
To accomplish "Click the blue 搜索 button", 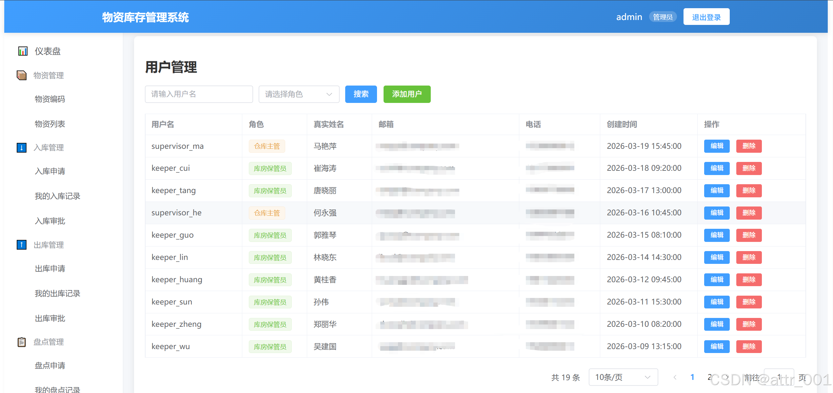I will click(x=361, y=94).
